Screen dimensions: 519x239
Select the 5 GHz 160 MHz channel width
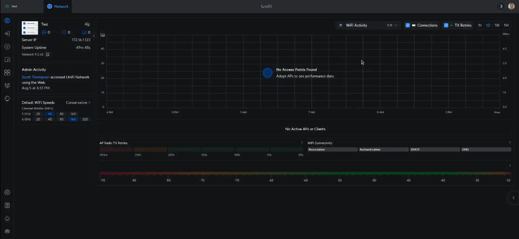pos(73,114)
